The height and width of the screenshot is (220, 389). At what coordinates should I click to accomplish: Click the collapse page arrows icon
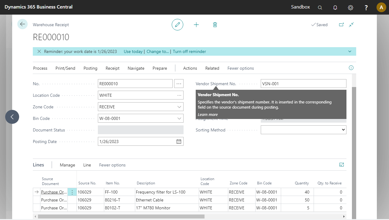pos(351,25)
